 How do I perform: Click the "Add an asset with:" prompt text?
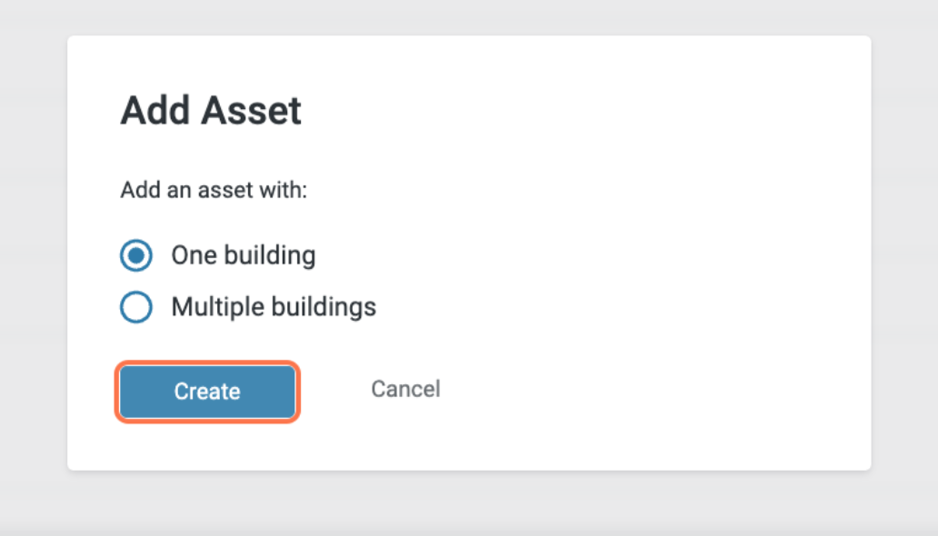click(214, 192)
